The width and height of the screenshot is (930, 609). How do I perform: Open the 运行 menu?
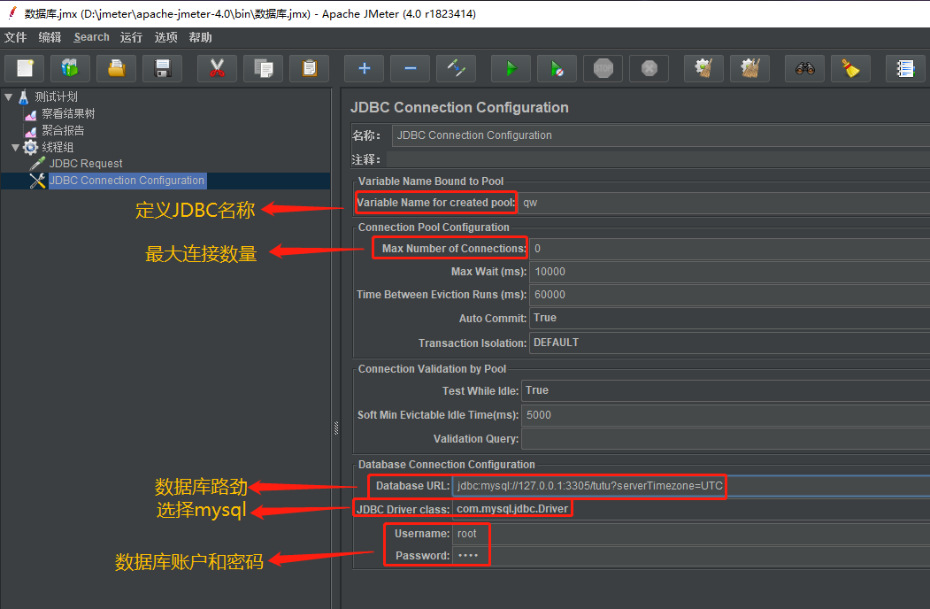point(131,37)
